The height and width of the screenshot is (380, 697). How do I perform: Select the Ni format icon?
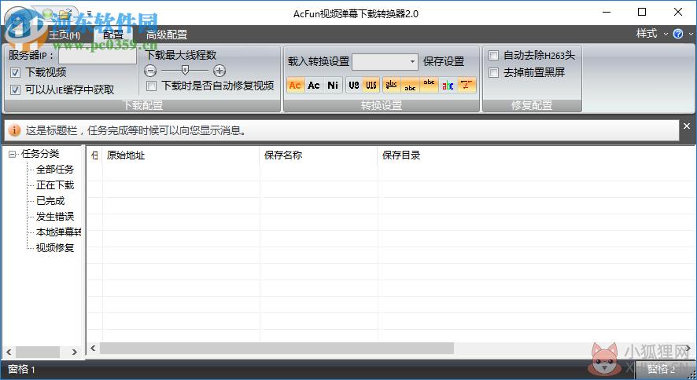(333, 85)
